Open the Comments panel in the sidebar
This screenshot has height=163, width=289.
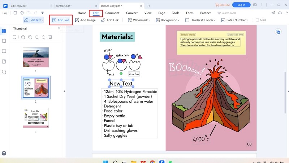click(x=4, y=51)
